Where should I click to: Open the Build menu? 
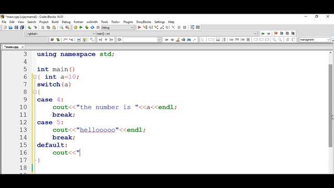coord(55,22)
